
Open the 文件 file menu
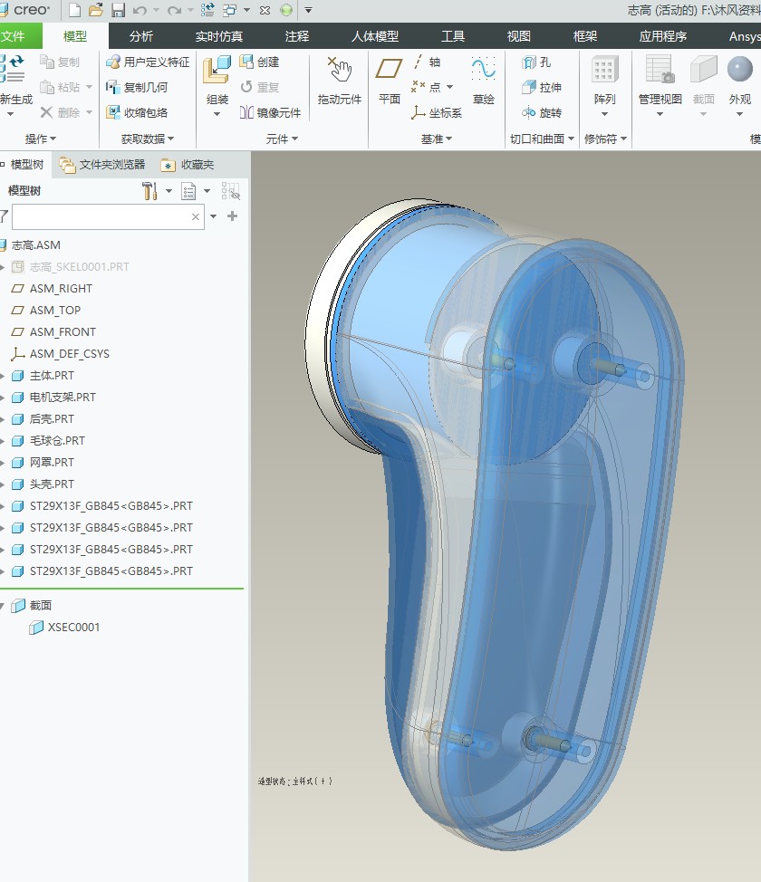(14, 36)
